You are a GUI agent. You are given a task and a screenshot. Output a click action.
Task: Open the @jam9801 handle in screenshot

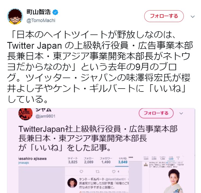[45, 116]
